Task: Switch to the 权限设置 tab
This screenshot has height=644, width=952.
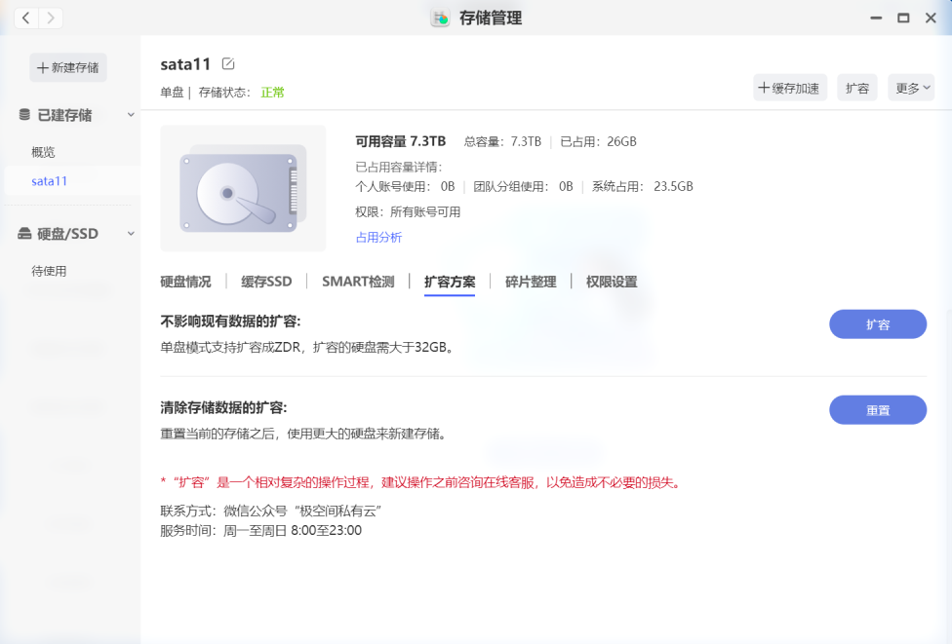Action: [x=612, y=282]
